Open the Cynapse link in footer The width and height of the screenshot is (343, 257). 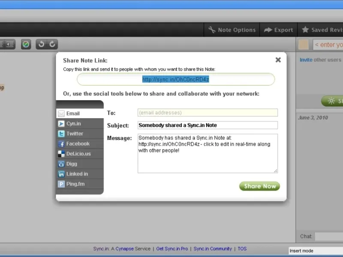(124, 249)
